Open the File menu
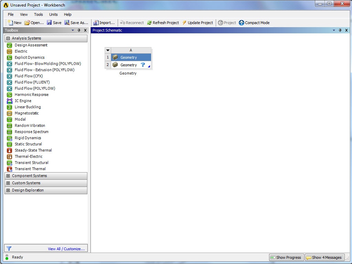This screenshot has height=264, width=352. (x=11, y=14)
